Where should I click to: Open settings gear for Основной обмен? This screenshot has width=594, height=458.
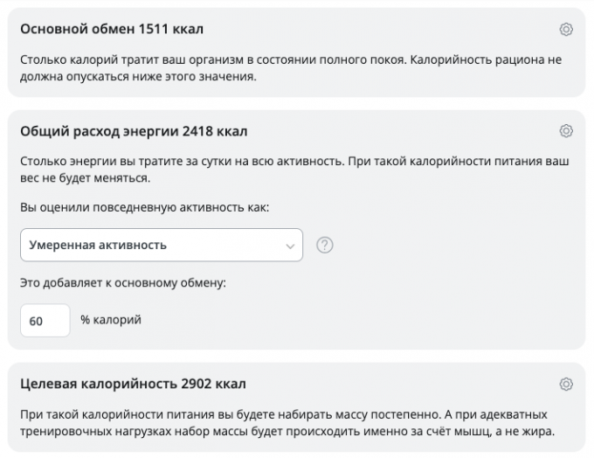565,30
